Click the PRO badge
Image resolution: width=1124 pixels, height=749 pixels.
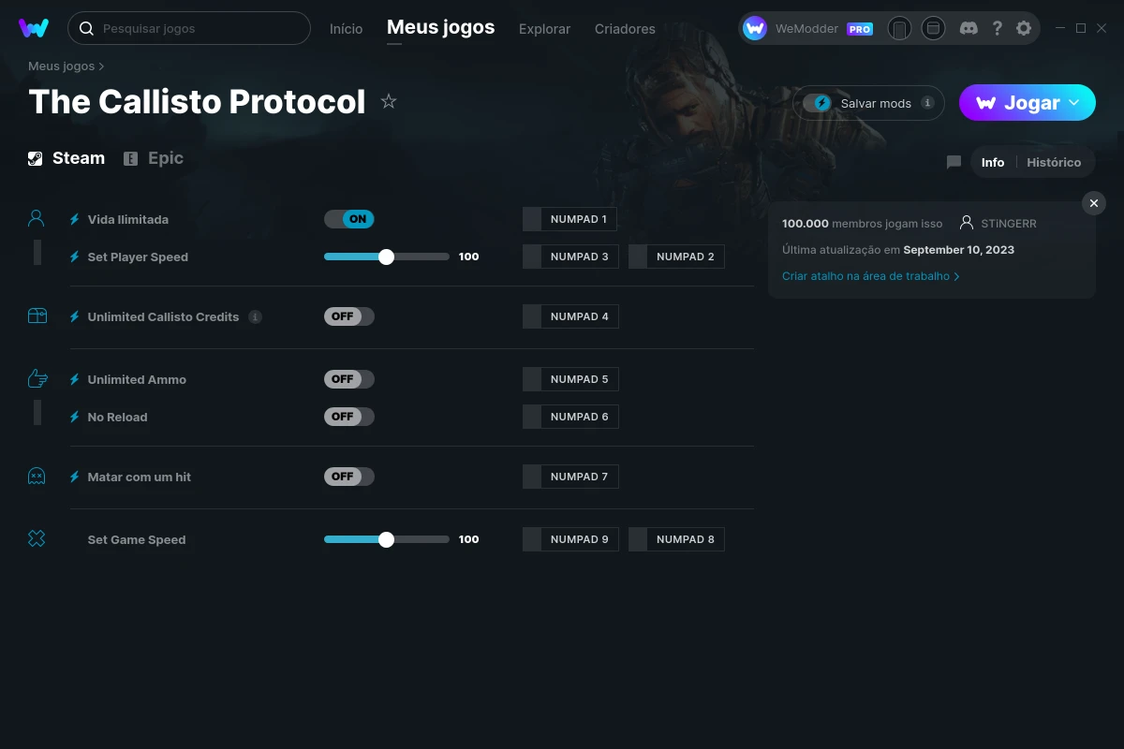[x=859, y=29]
